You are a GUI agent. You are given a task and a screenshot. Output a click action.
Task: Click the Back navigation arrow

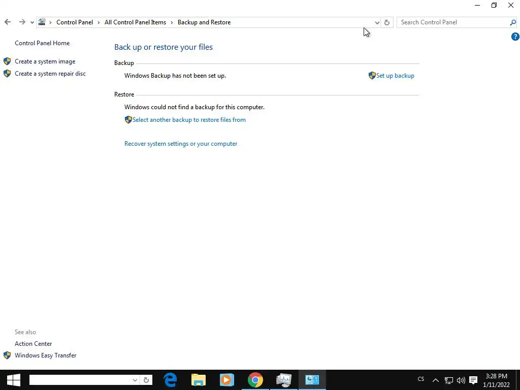pyautogui.click(x=8, y=22)
